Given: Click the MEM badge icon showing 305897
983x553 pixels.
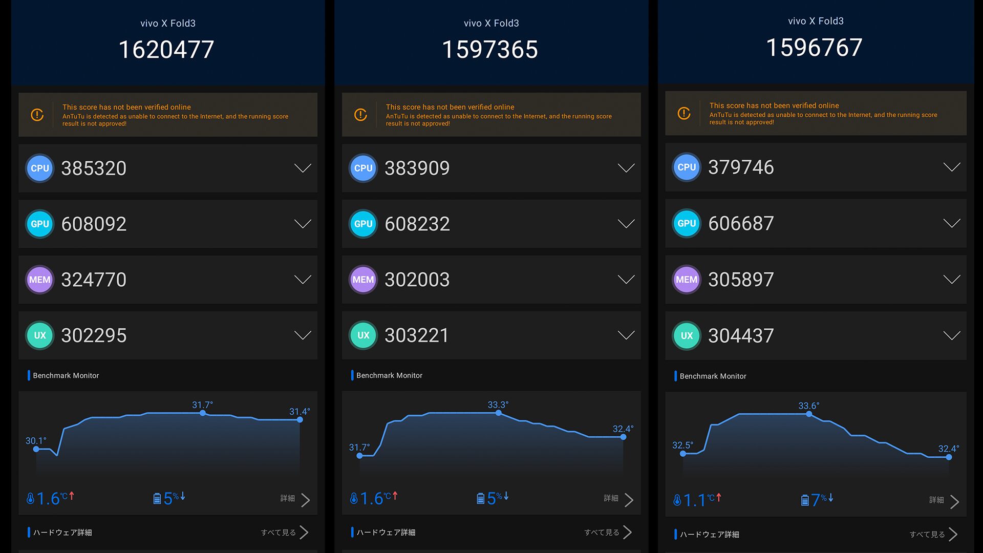Looking at the screenshot, I should pyautogui.click(x=686, y=280).
